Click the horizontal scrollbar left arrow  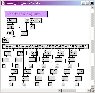60,91
